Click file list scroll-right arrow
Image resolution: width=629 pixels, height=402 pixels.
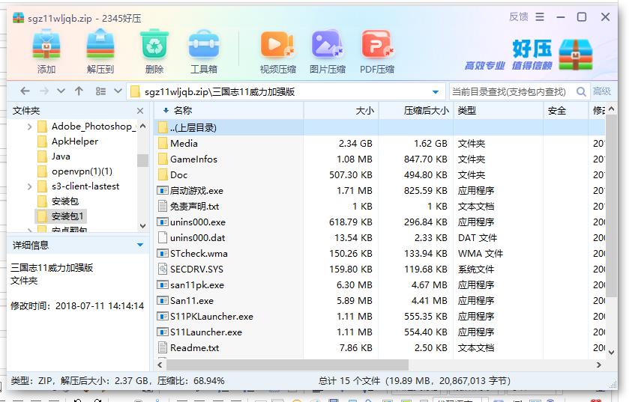(x=598, y=365)
